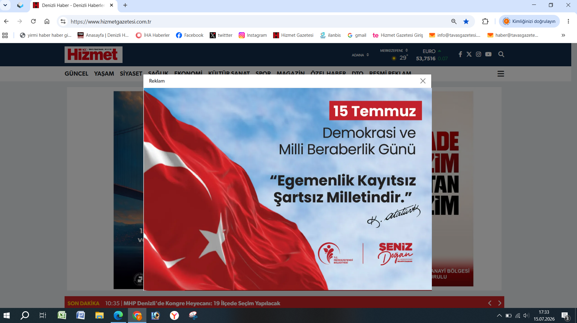Open the Anasayfa | Denizli bookmark
Image resolution: width=577 pixels, height=323 pixels.
103,35
